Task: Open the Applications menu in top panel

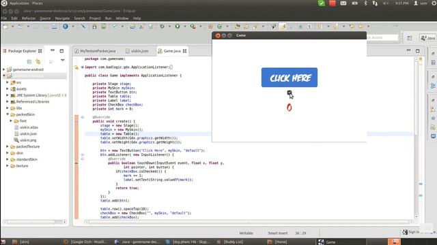Action: coord(19,3)
